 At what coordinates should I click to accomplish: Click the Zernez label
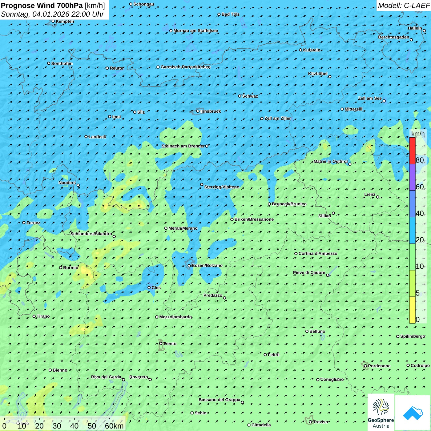(33, 223)
